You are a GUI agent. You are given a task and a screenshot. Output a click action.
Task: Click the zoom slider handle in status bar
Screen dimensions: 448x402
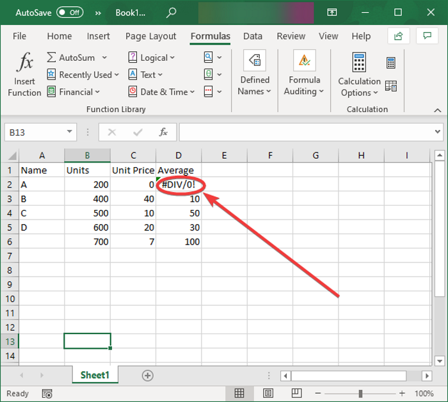tap(362, 393)
